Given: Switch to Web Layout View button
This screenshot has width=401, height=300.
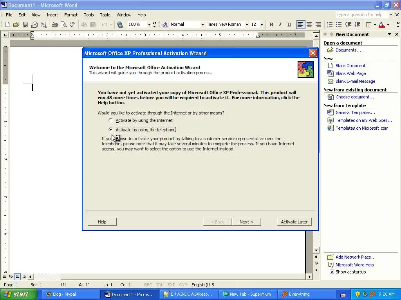Looking at the screenshot, I should pos(11,276).
